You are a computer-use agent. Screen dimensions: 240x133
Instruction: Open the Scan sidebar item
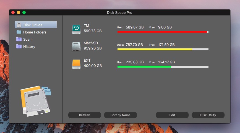(36, 39)
